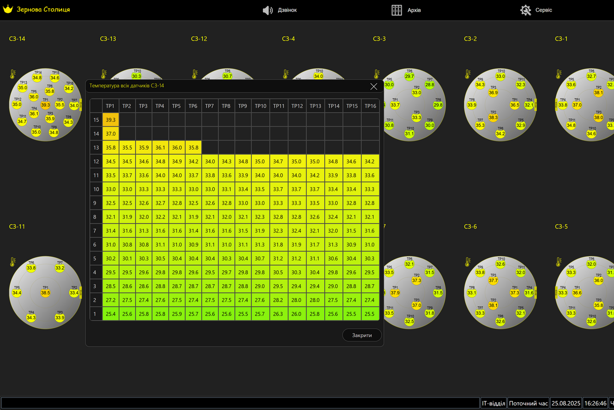Screen dimensions: 614x410
Task: Click the thermometer icon of silo СЗ-3
Action: [x=377, y=74]
